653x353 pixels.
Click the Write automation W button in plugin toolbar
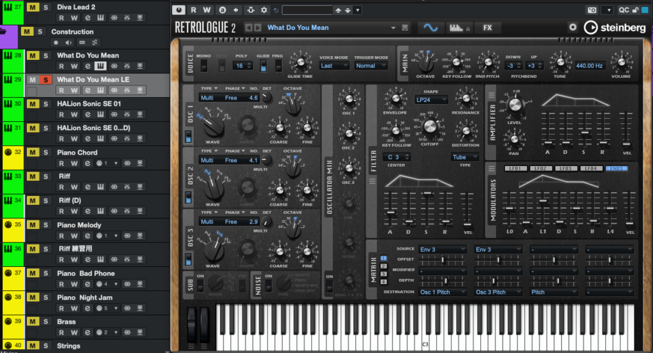(x=207, y=10)
